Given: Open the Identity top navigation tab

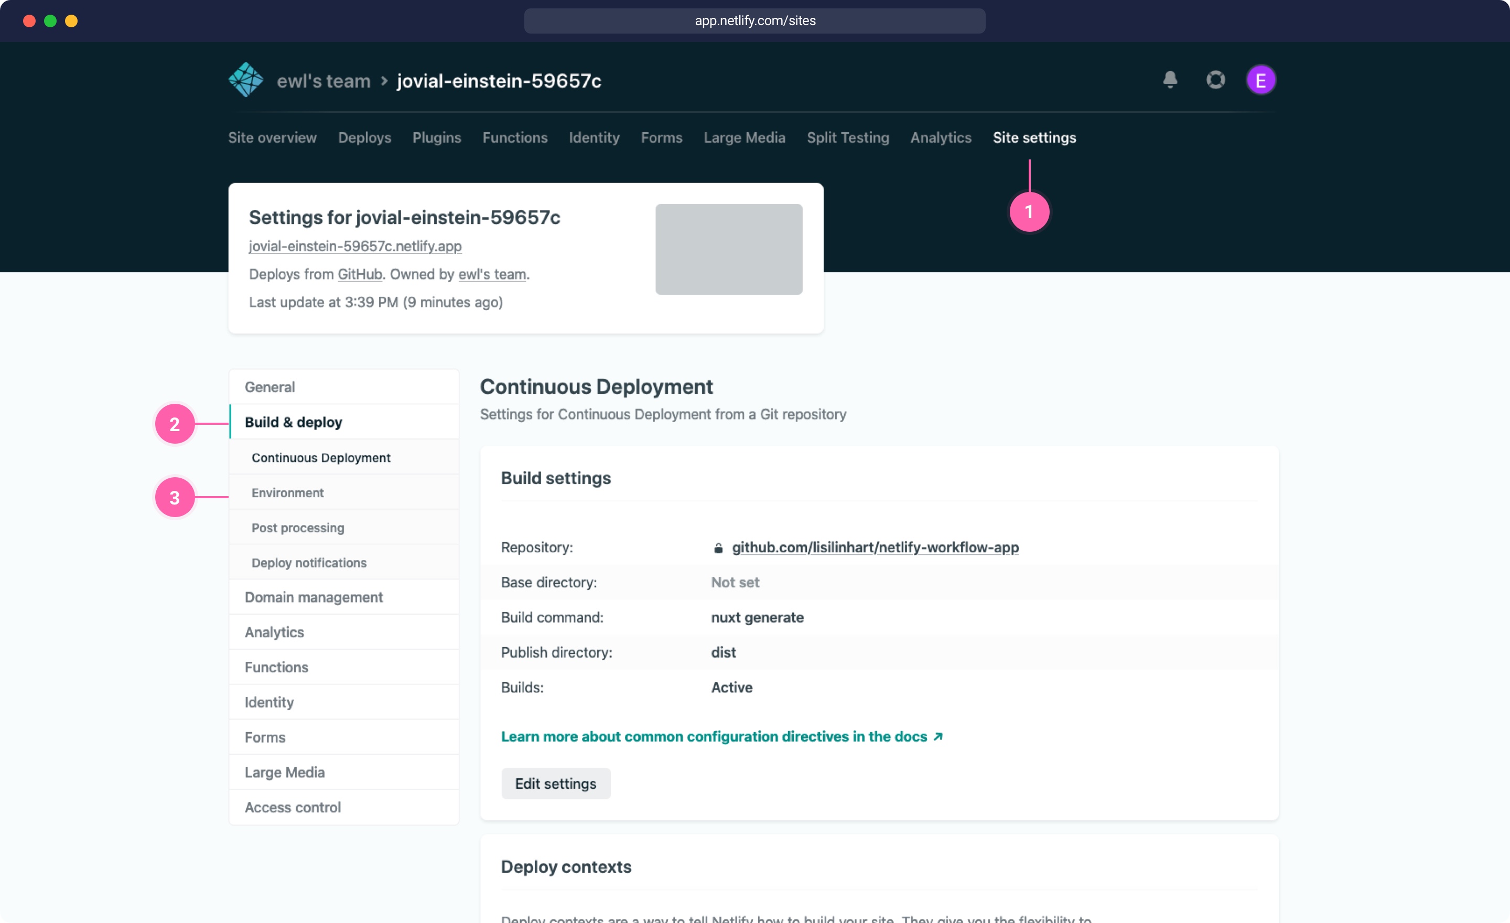Looking at the screenshot, I should coord(594,137).
